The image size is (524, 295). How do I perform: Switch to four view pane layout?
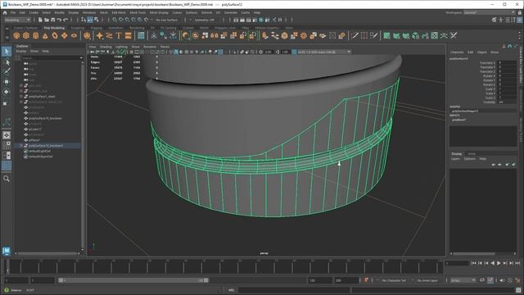(7, 145)
